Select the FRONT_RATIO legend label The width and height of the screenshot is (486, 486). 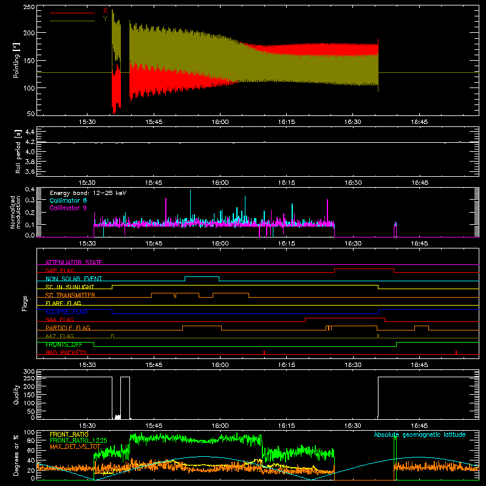point(69,434)
